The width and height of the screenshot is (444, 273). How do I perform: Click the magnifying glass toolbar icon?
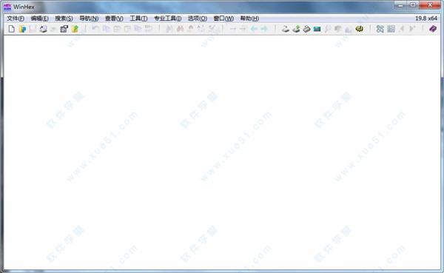[x=328, y=29]
